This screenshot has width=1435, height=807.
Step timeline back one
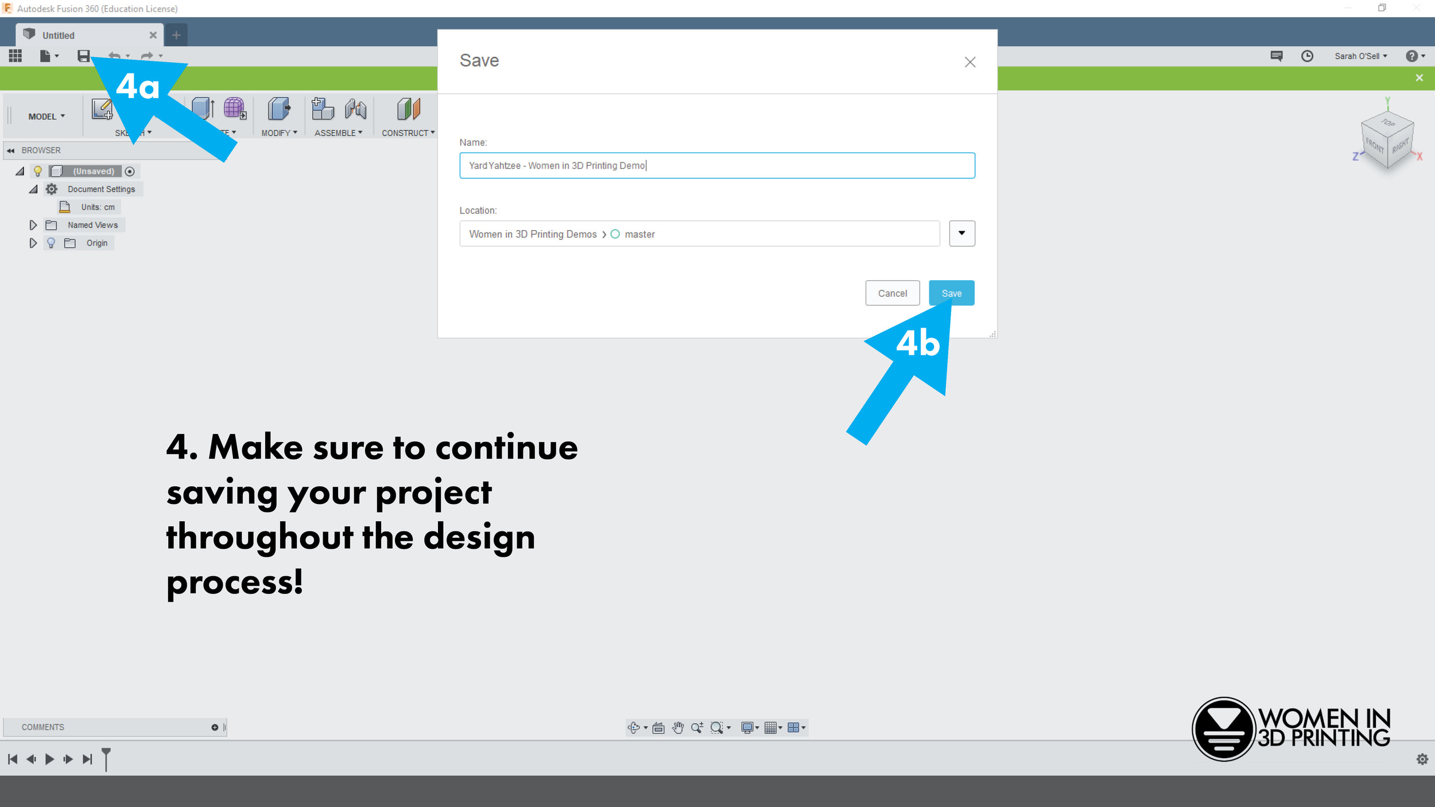coord(32,759)
